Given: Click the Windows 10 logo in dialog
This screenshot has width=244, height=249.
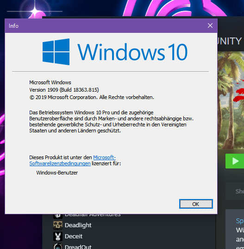Looking at the screenshot, I should [x=115, y=52].
